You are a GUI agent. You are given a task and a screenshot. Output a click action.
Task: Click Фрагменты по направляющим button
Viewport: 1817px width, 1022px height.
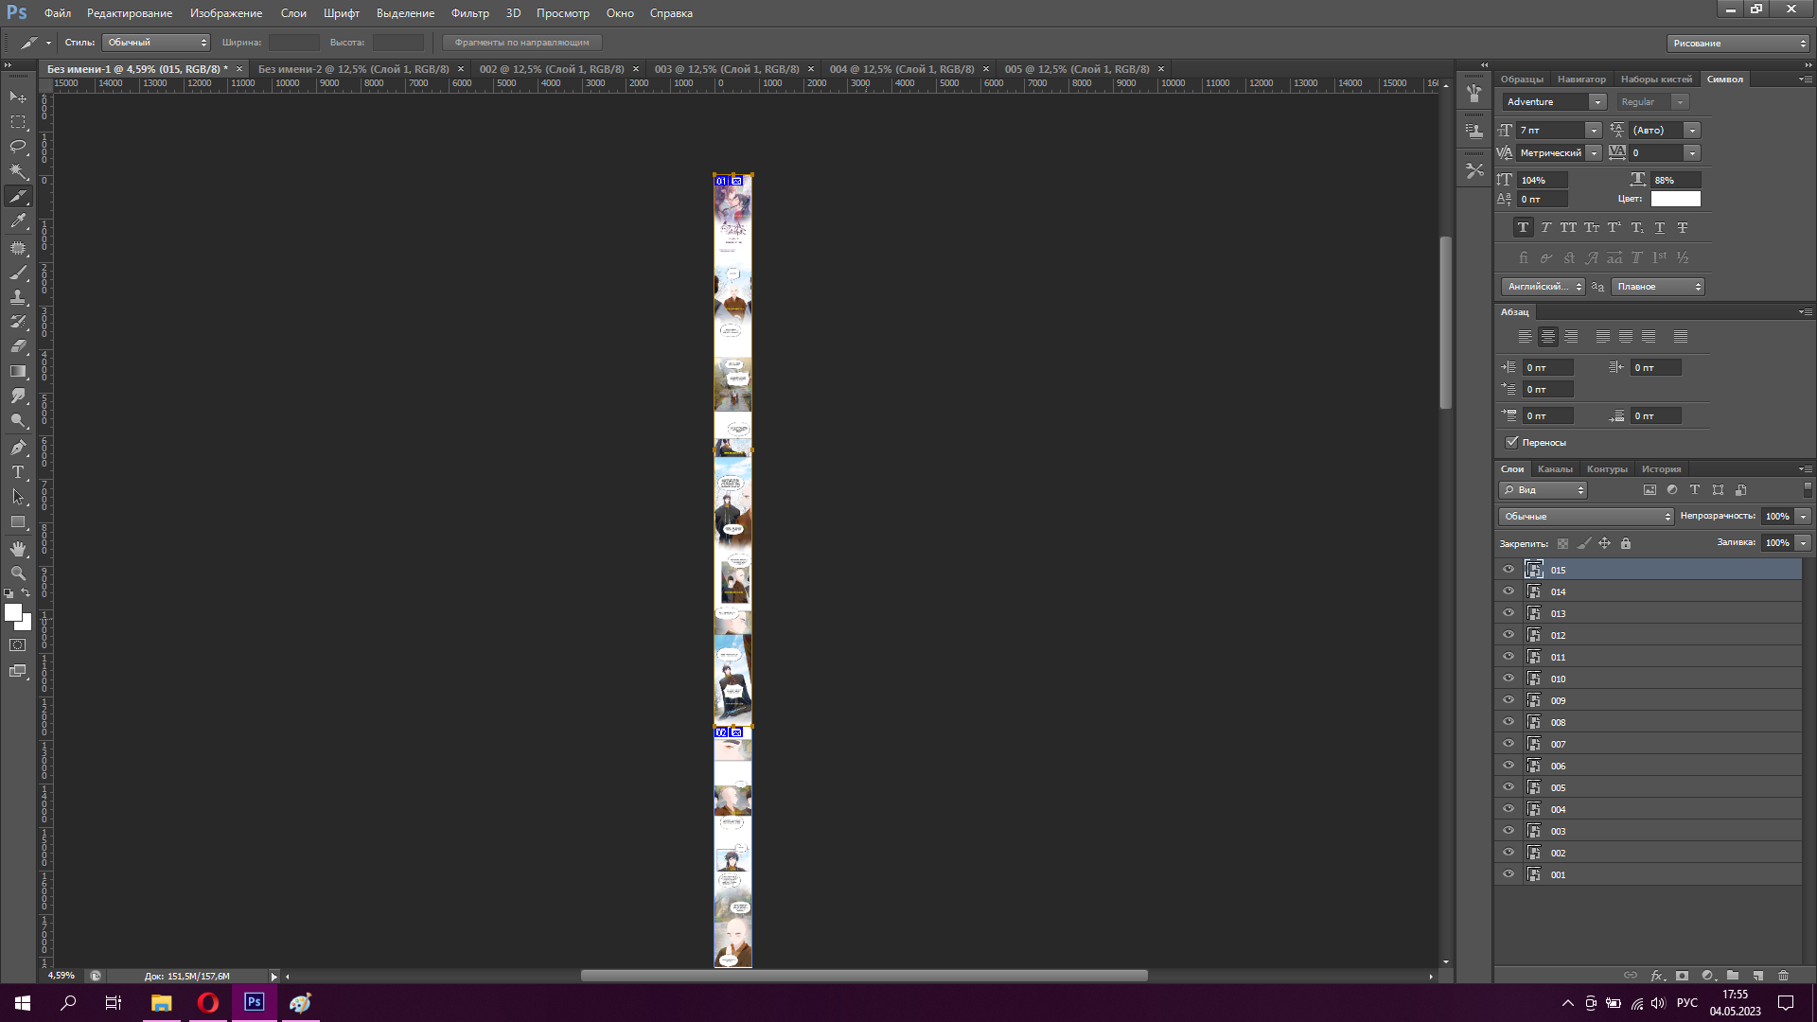tap(521, 43)
